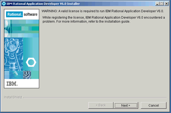Click the Rational software logo
The width and height of the screenshot is (171, 113).
pos(21,14)
